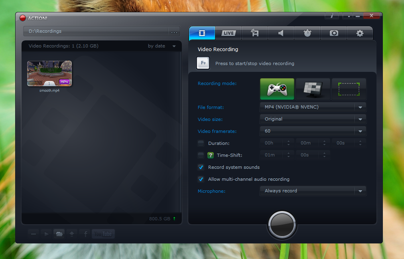This screenshot has height=259, width=404.
Task: Click the delete recording minus icon
Action: 34,234
